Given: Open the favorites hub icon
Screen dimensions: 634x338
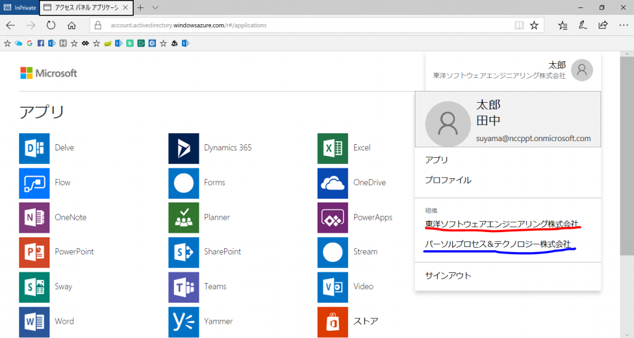Looking at the screenshot, I should 562,25.
